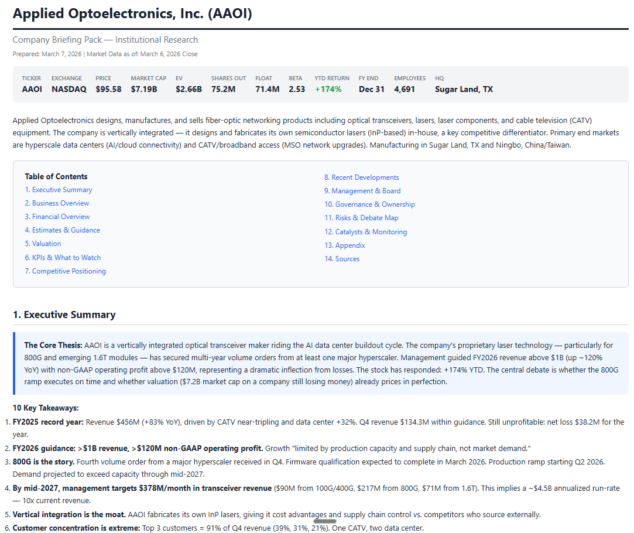
Task: Open the Executive Summary contents link
Action: (x=59, y=190)
